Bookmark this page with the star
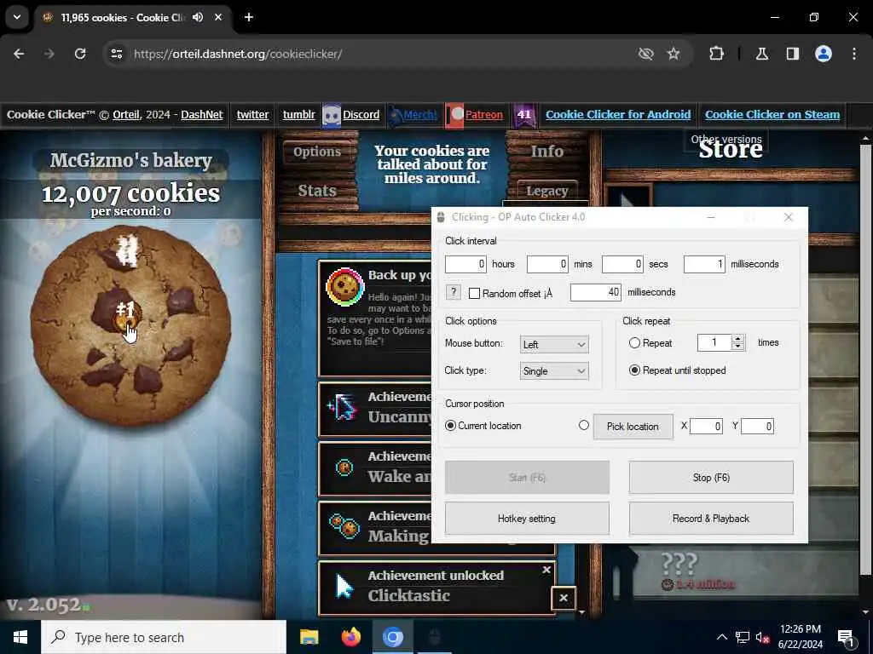873x654 pixels. (674, 54)
